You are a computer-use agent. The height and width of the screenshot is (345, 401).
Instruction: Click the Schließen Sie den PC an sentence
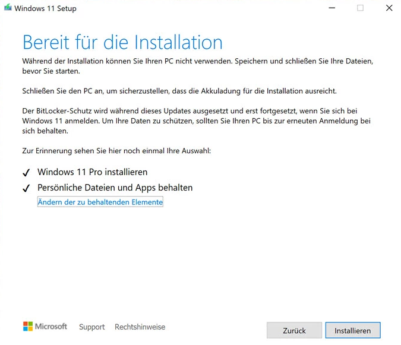(x=179, y=91)
